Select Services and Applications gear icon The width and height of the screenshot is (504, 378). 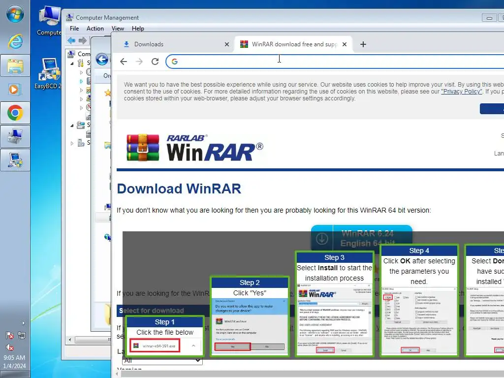pos(81,143)
